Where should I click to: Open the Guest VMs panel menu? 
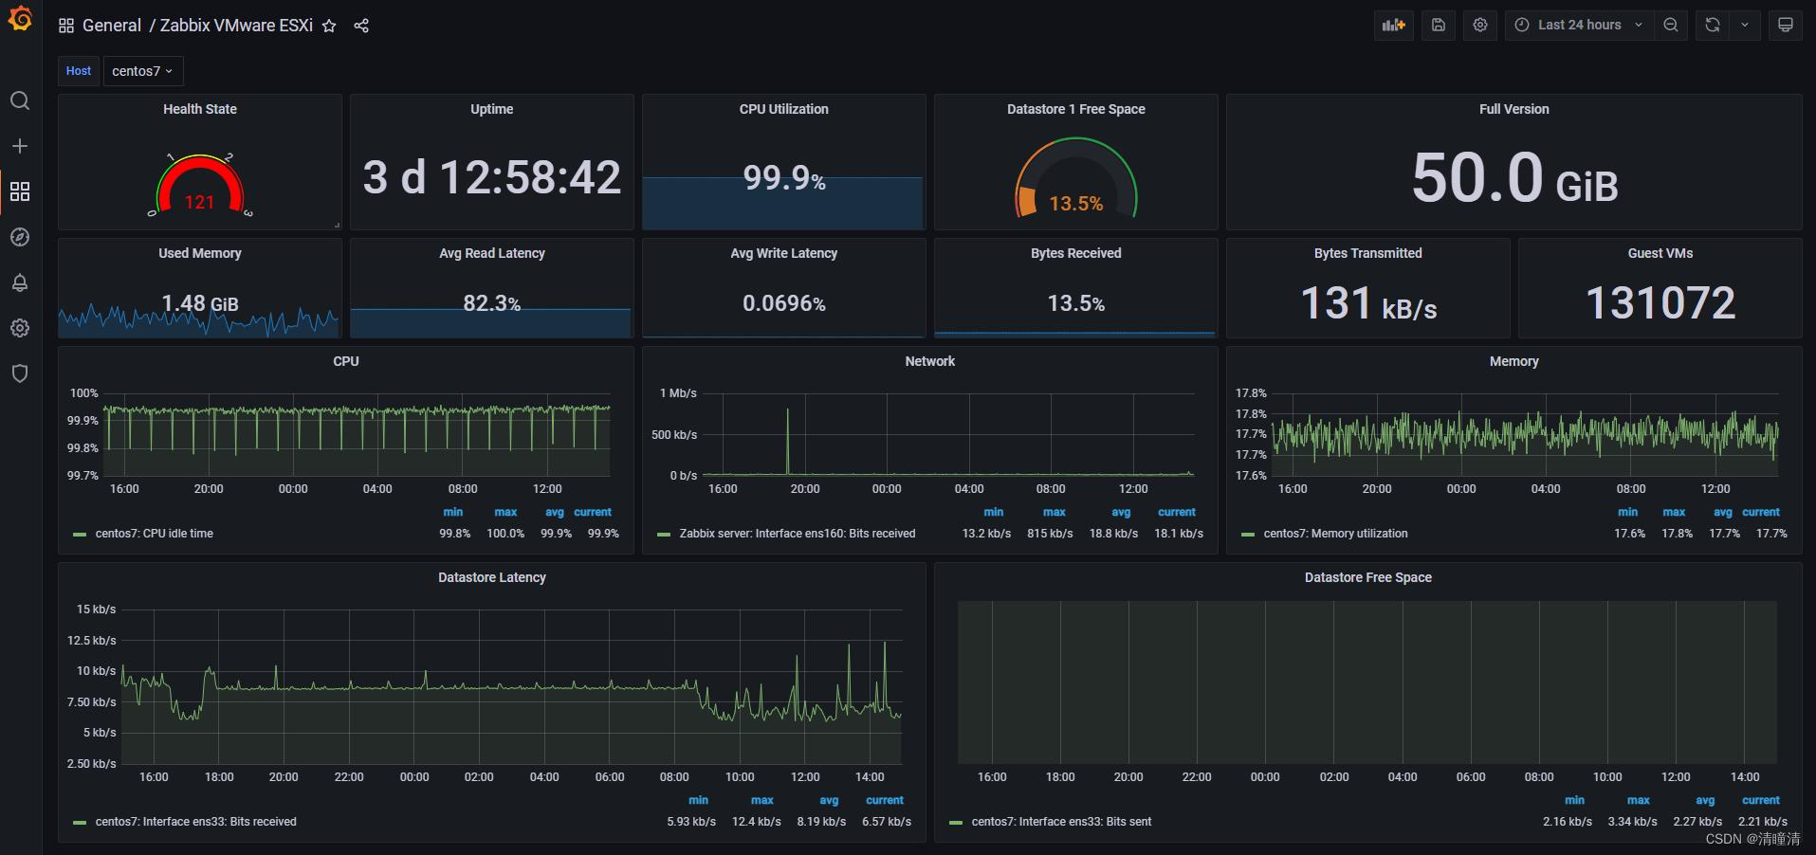(x=1660, y=253)
